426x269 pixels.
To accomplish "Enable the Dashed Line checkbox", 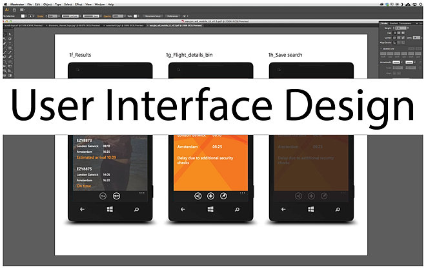I will [381, 48].
